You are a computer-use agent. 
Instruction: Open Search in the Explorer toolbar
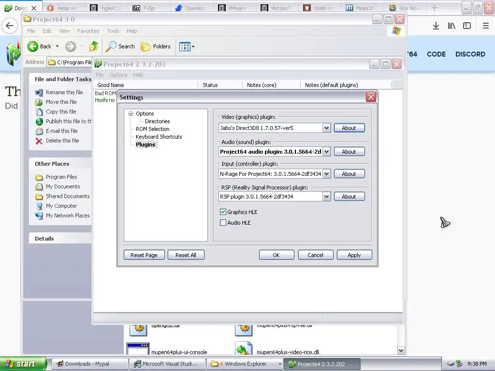(120, 46)
